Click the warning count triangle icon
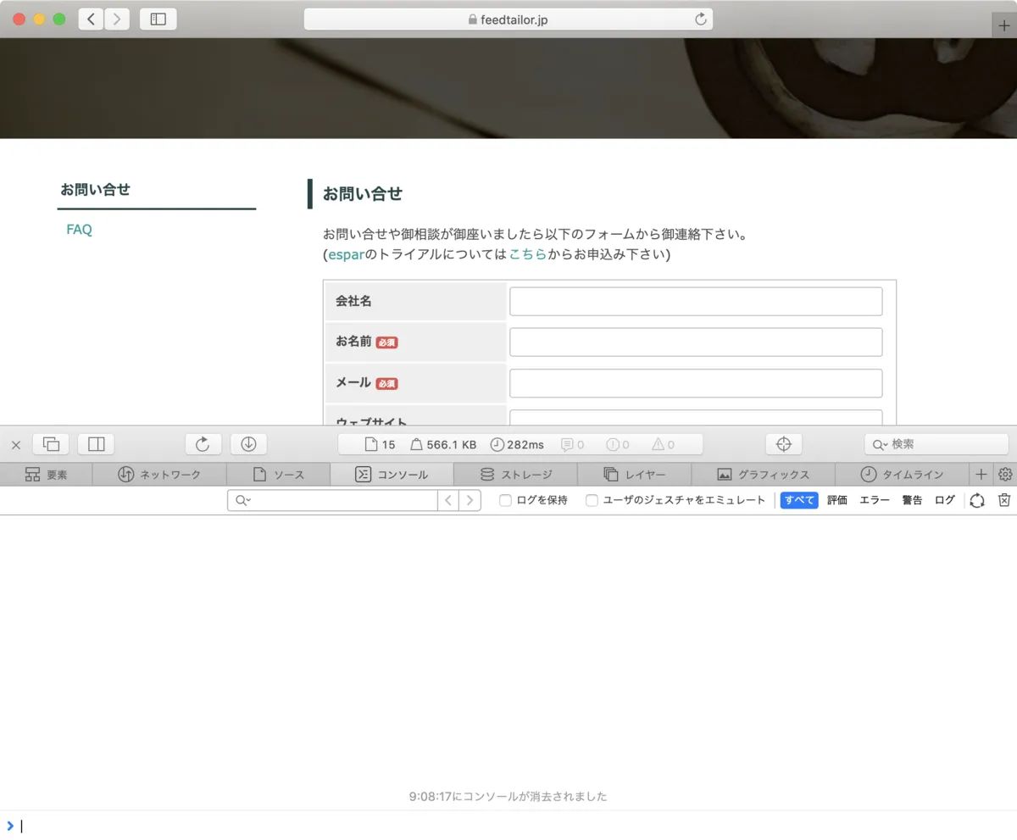Image resolution: width=1017 pixels, height=840 pixels. click(x=663, y=444)
